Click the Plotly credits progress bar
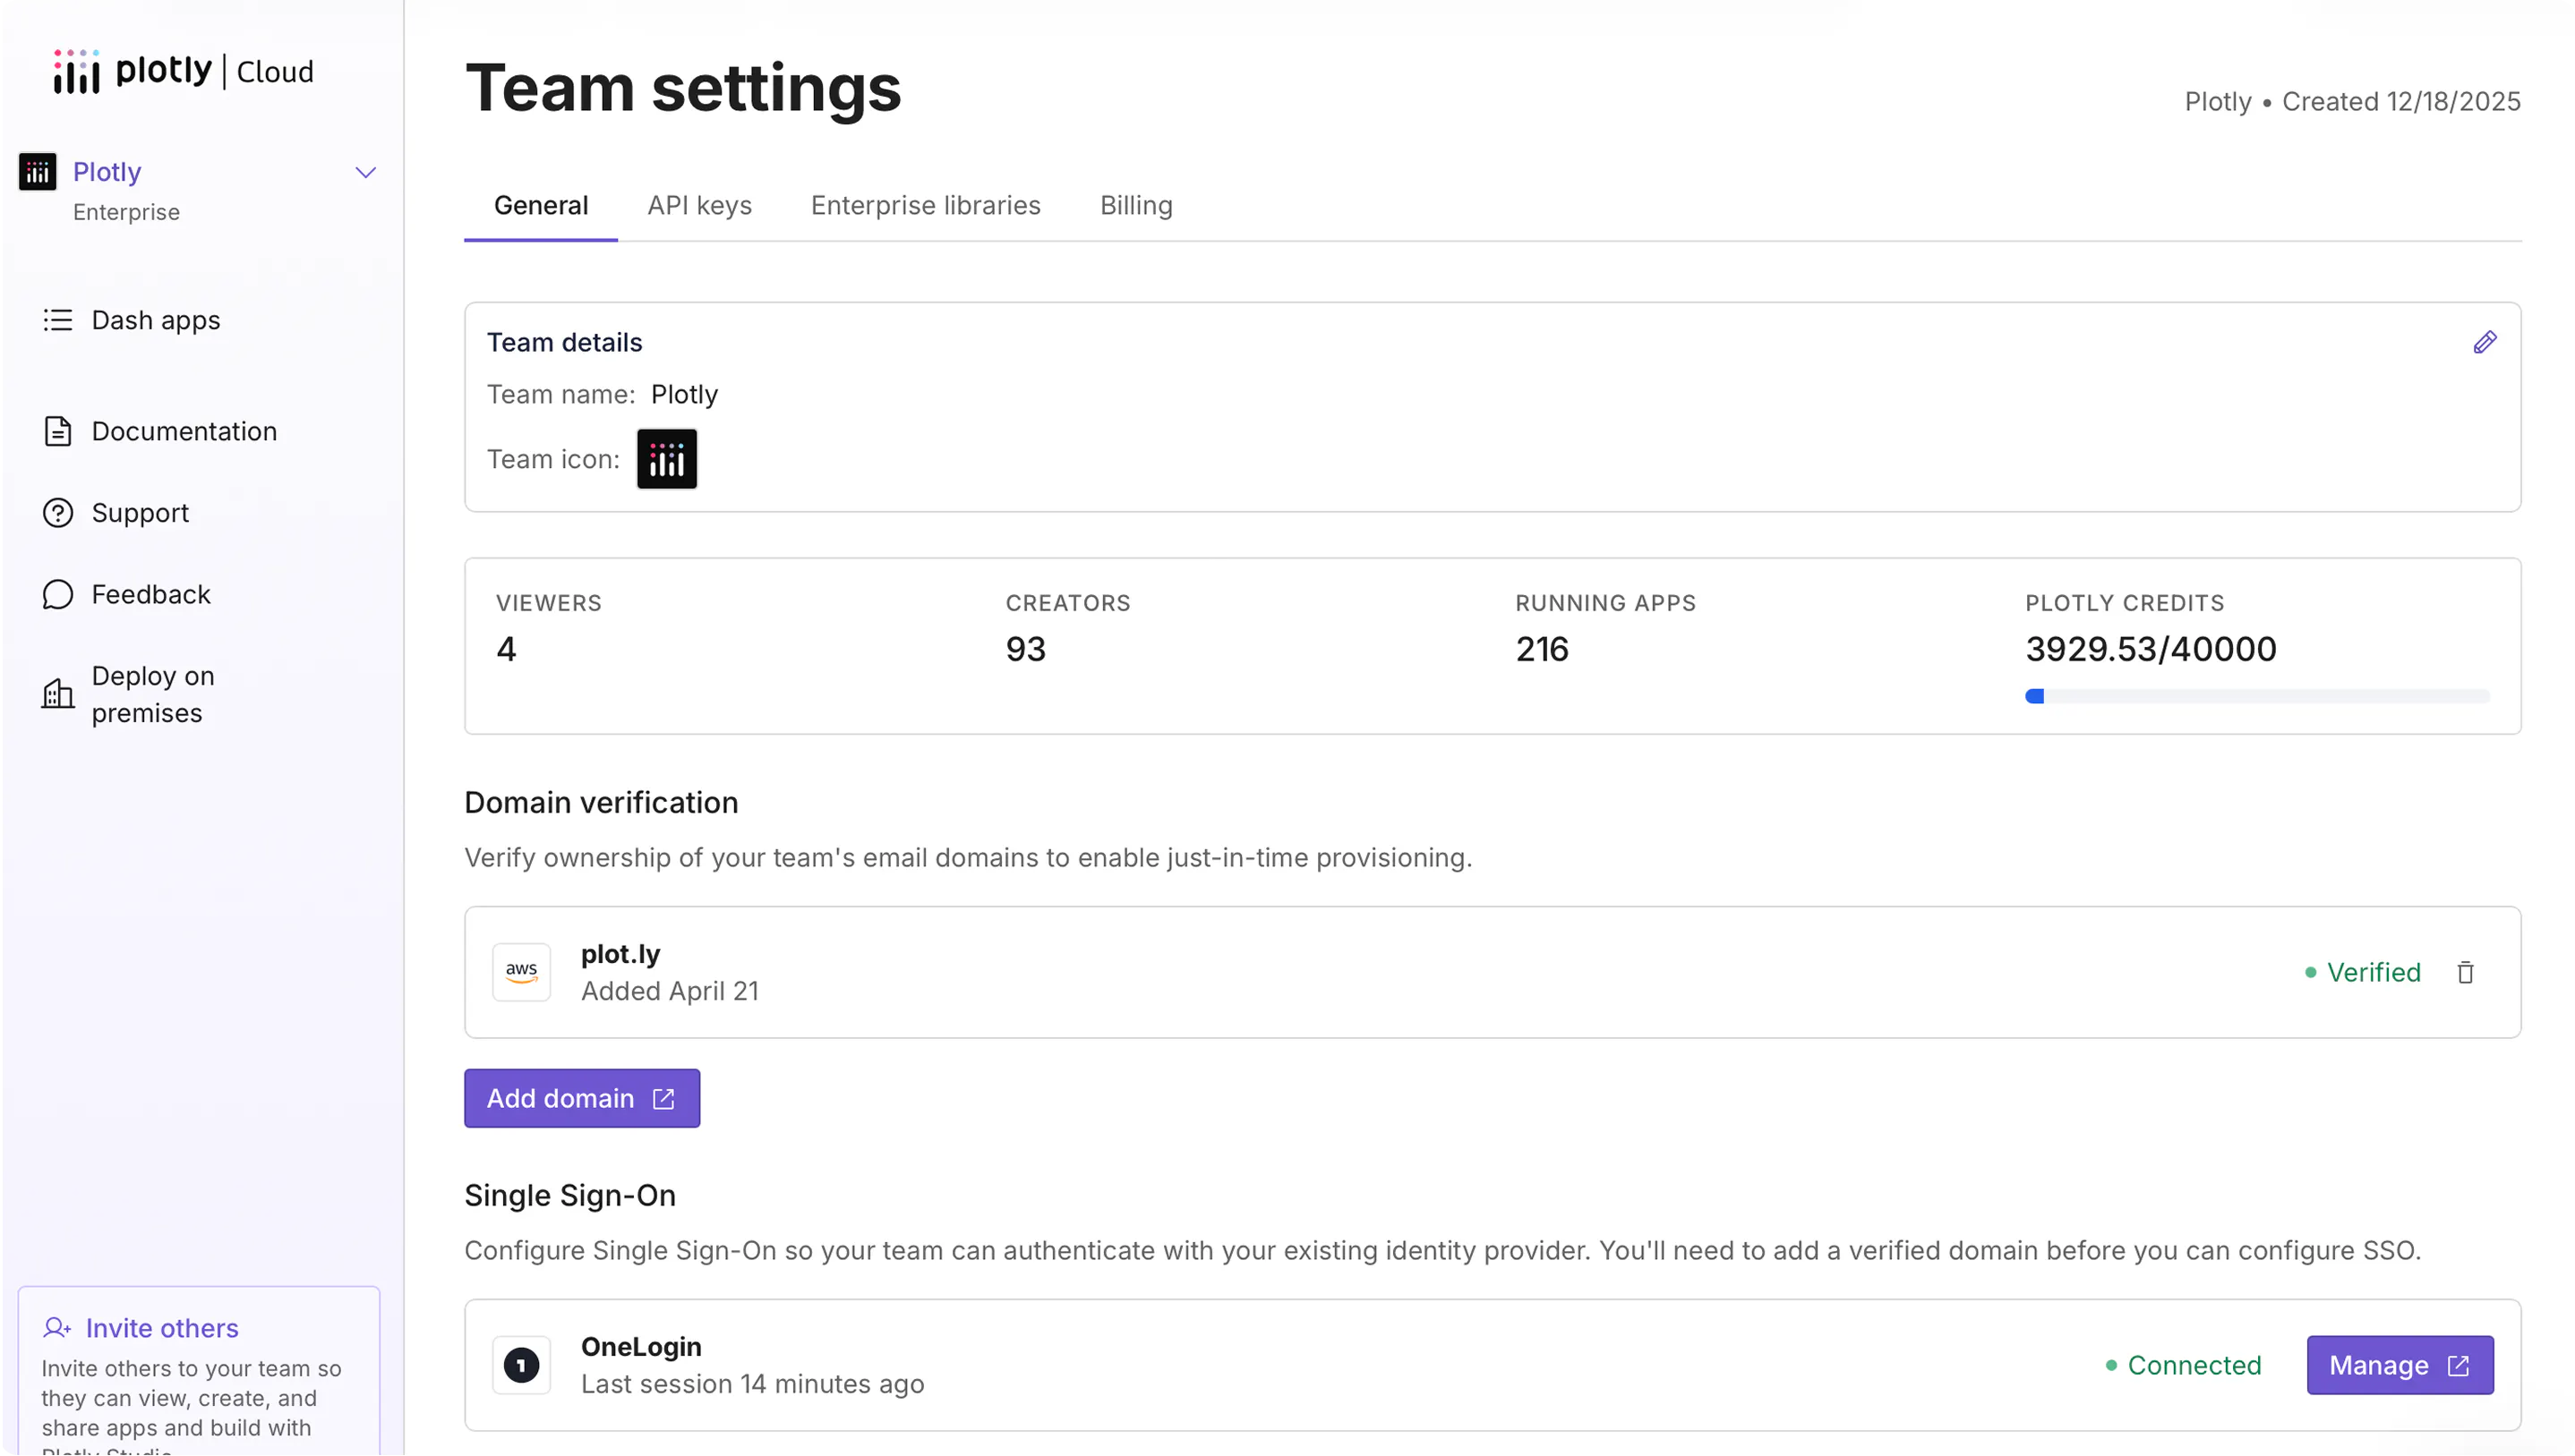 click(2258, 696)
